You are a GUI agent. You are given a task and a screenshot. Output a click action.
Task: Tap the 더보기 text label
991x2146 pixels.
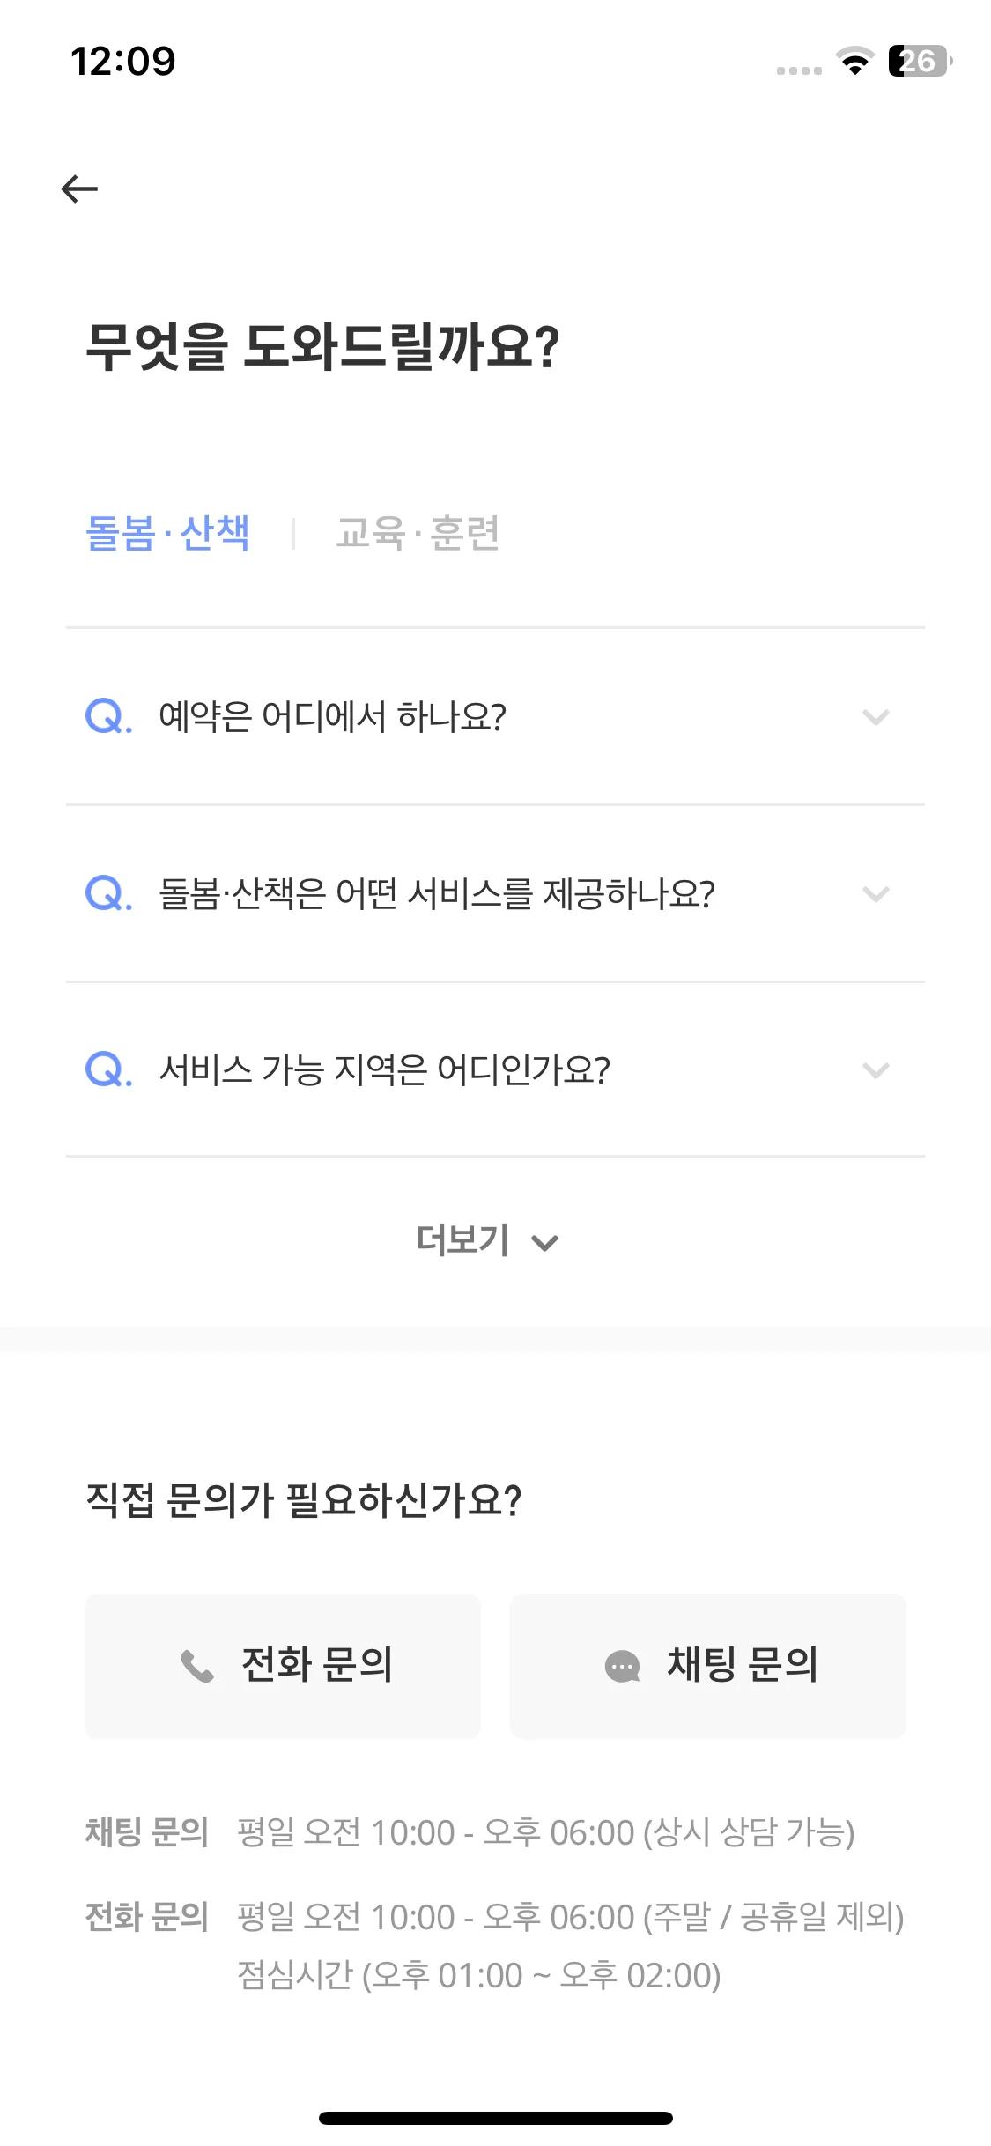pos(463,1240)
